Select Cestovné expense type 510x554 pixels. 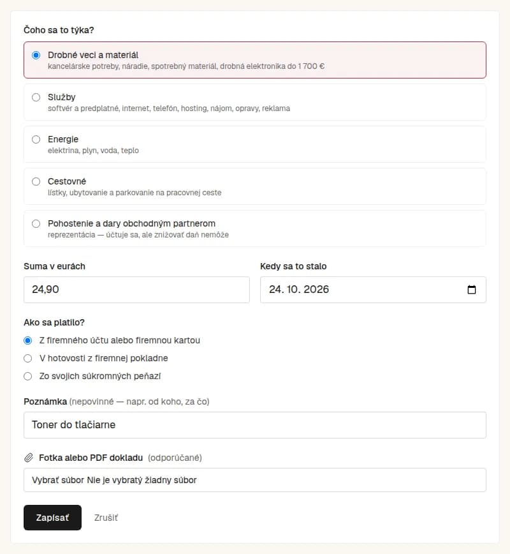(x=36, y=182)
